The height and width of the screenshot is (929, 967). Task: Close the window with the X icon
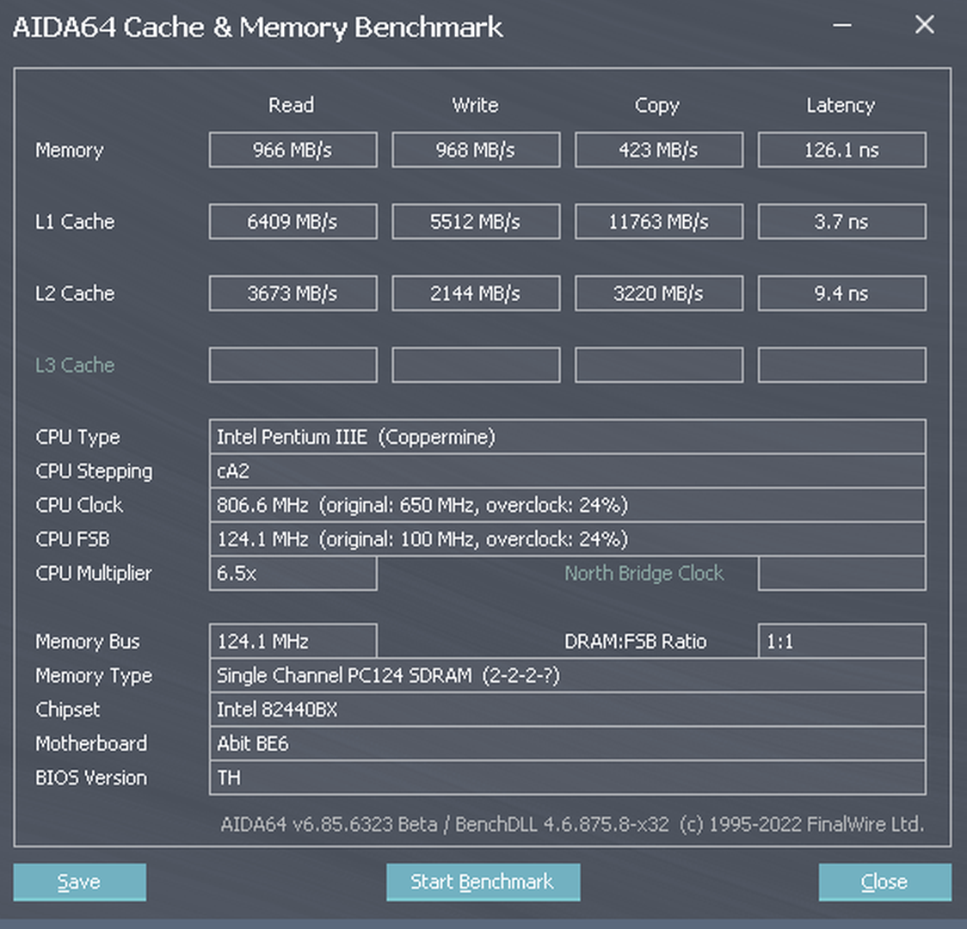[925, 25]
